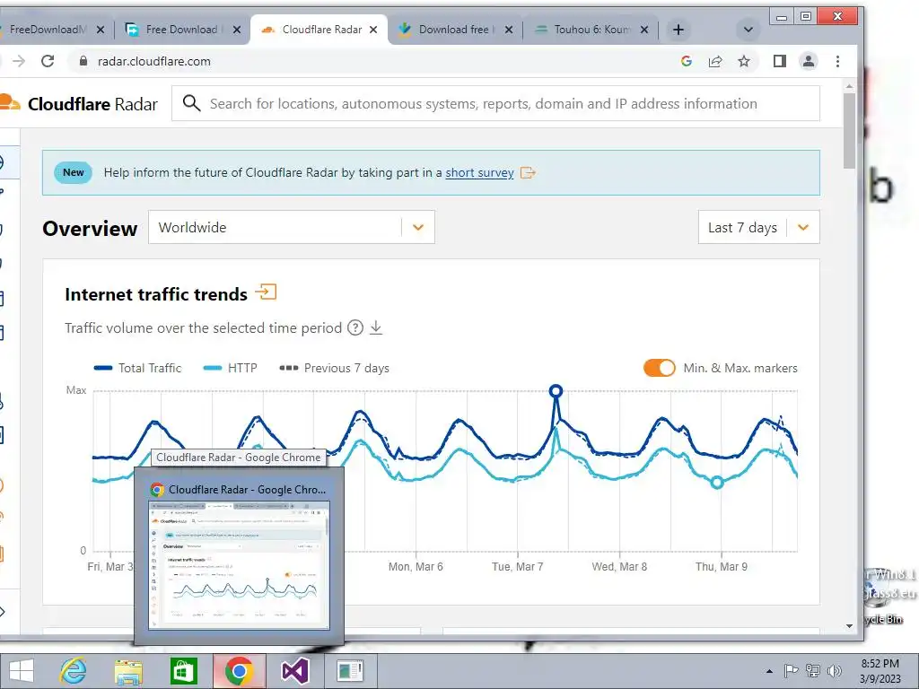Close the Download free tab
The width and height of the screenshot is (919, 689).
[x=509, y=30]
